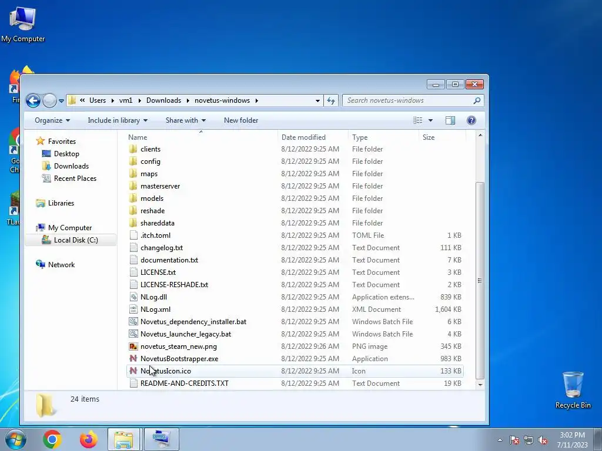The width and height of the screenshot is (602, 451).
Task: Click the Forward navigation arrow
Action: [49, 101]
